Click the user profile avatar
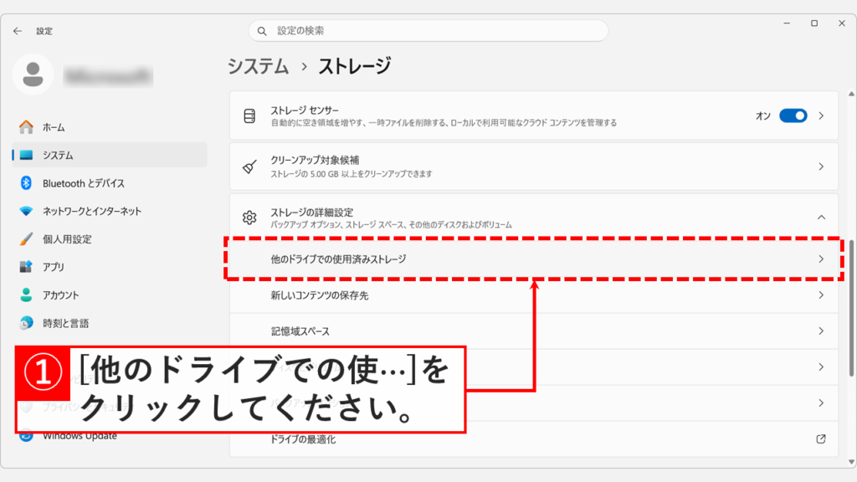 pyautogui.click(x=33, y=74)
